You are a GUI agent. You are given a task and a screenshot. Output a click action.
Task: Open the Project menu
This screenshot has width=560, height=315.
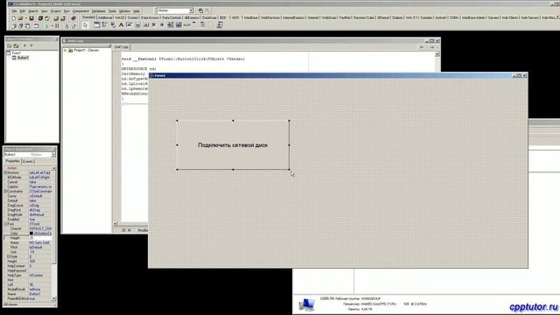(x=56, y=11)
